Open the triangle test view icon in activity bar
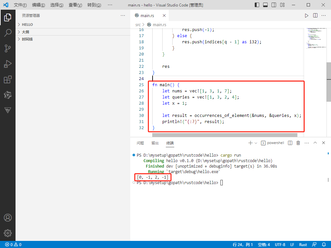331x248 pixels. [8, 110]
